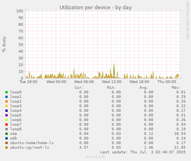Image resolution: width=191 pixels, height=161 pixels.
Task: Click the loop6 lime color swatch
Action: tap(7, 120)
